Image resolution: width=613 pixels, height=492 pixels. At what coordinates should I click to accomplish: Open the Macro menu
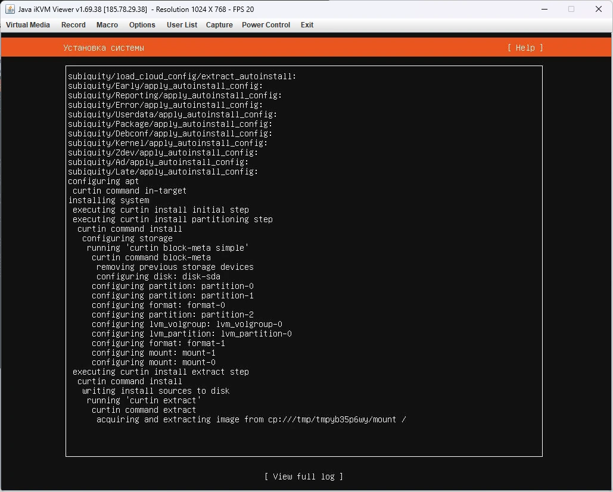click(x=107, y=25)
